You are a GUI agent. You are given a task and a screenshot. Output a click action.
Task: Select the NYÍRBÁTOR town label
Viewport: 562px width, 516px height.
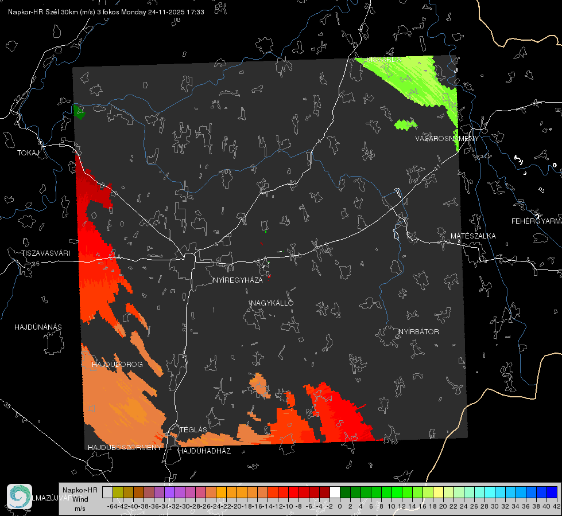418,331
